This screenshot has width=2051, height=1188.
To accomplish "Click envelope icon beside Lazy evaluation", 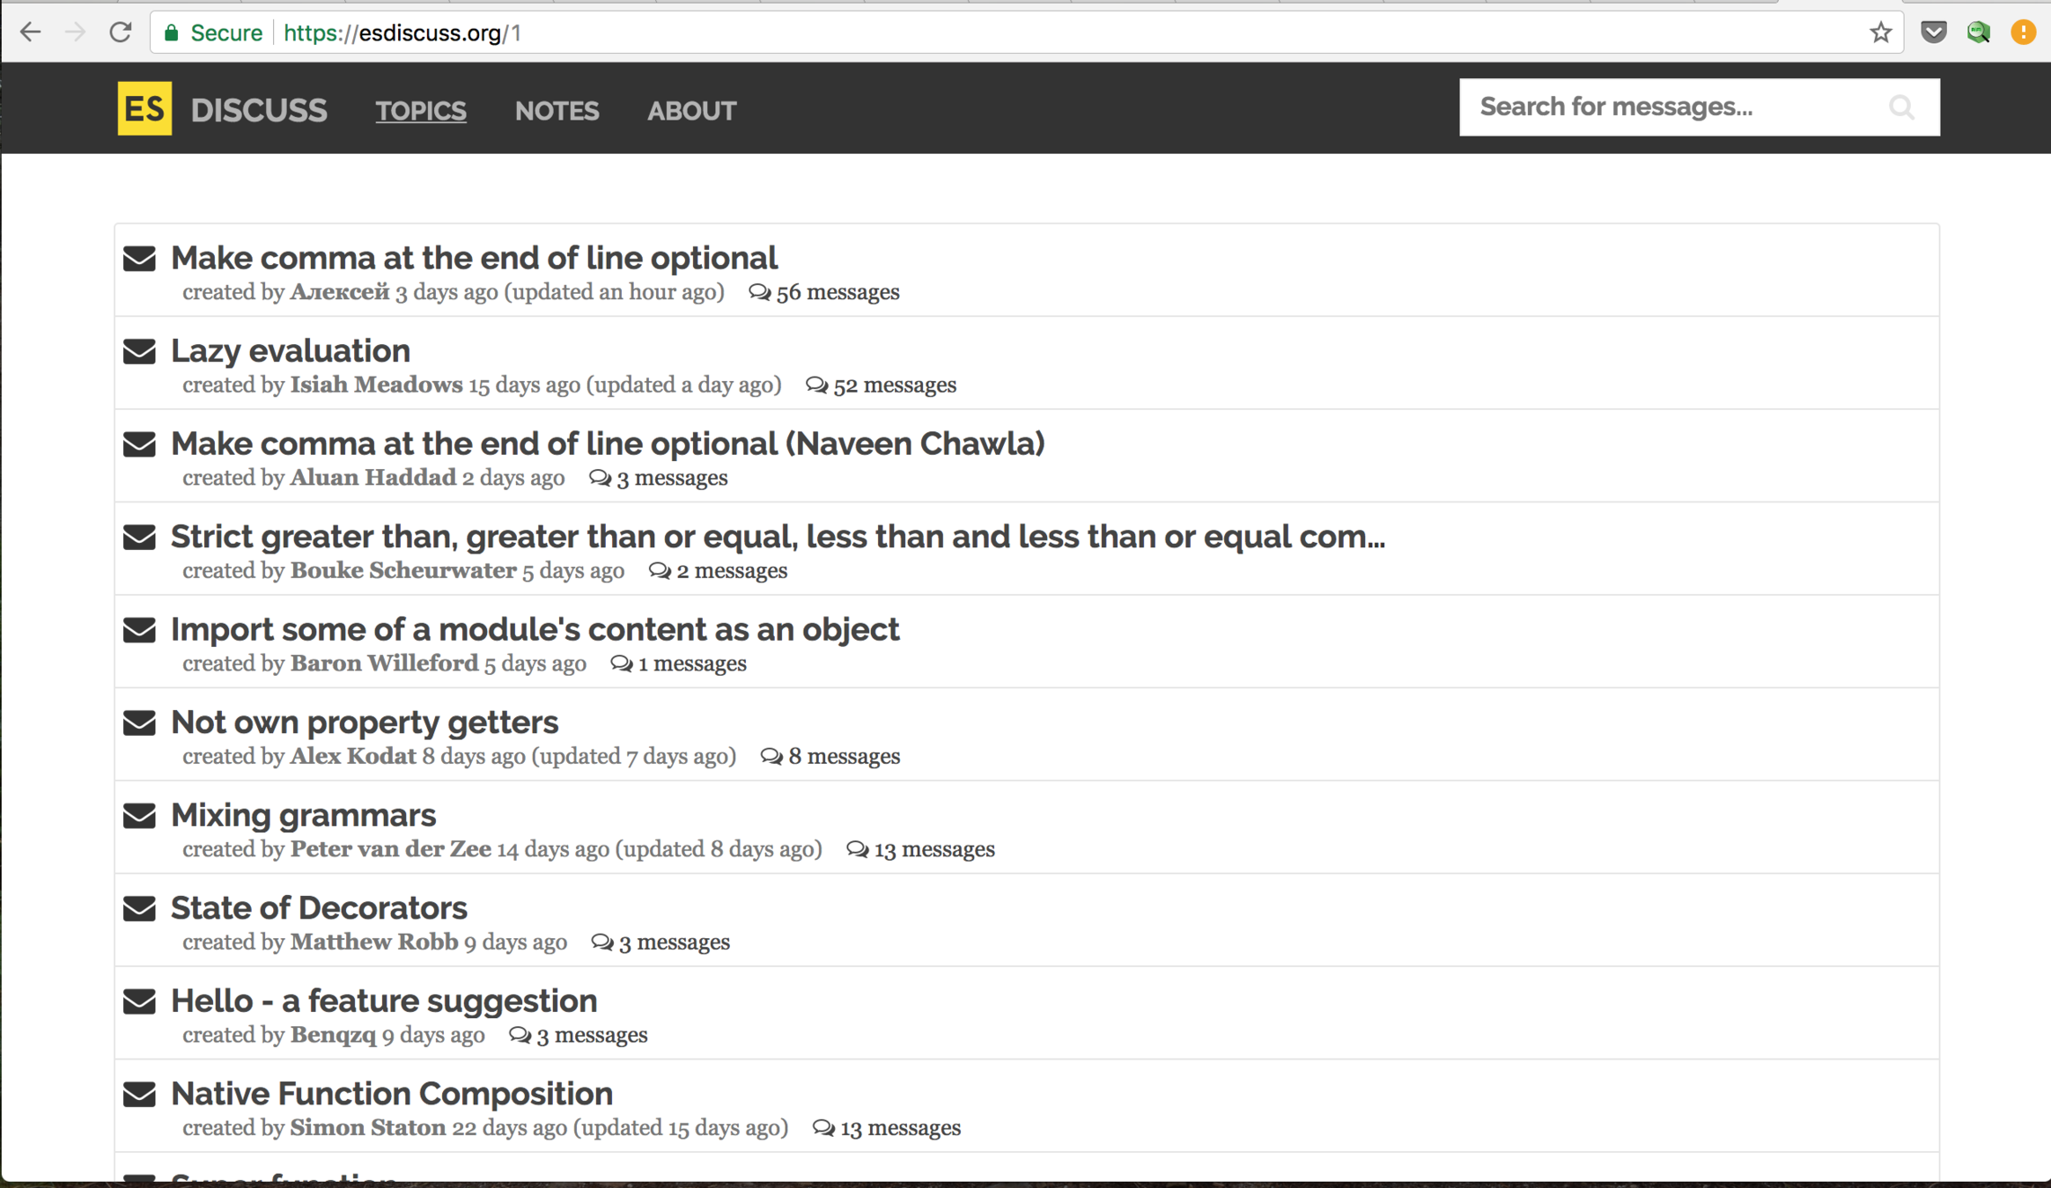I will pyautogui.click(x=139, y=351).
